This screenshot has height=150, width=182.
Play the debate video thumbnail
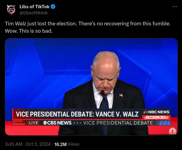pyautogui.click(x=91, y=87)
